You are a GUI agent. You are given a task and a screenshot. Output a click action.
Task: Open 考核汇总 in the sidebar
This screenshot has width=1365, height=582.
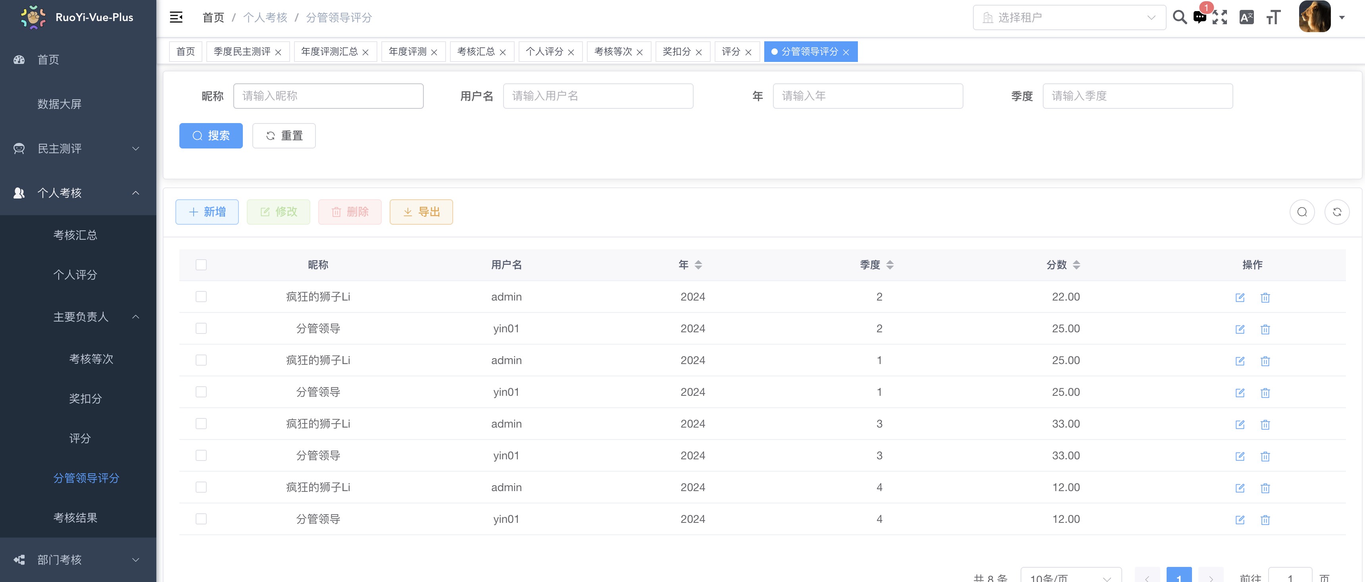[78, 235]
